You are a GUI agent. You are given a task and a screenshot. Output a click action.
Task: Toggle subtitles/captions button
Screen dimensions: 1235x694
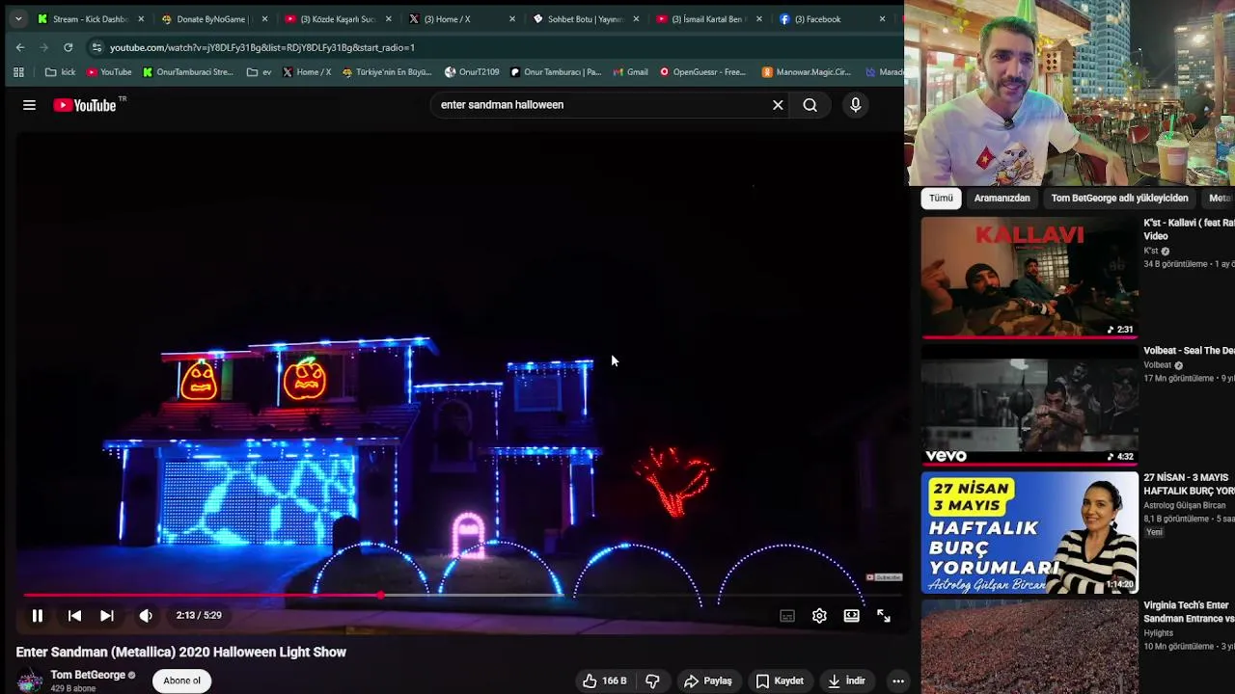(x=787, y=616)
